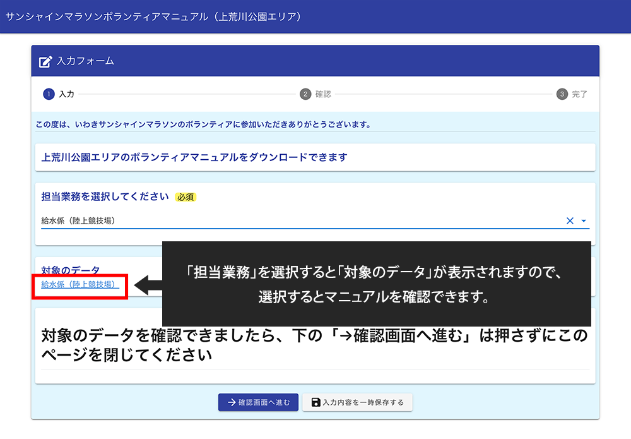Click the マニュアルをダウンロードできます heading card
The image size is (631, 439).
click(315, 157)
